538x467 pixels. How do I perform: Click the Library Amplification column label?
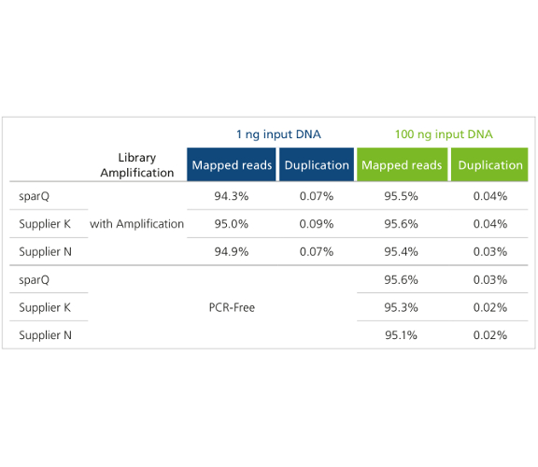click(137, 165)
